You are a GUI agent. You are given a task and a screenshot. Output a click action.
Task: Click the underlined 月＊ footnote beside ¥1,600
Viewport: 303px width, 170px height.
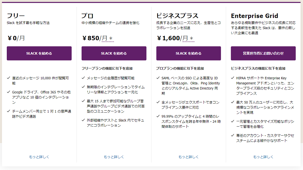pyautogui.click(x=188, y=38)
